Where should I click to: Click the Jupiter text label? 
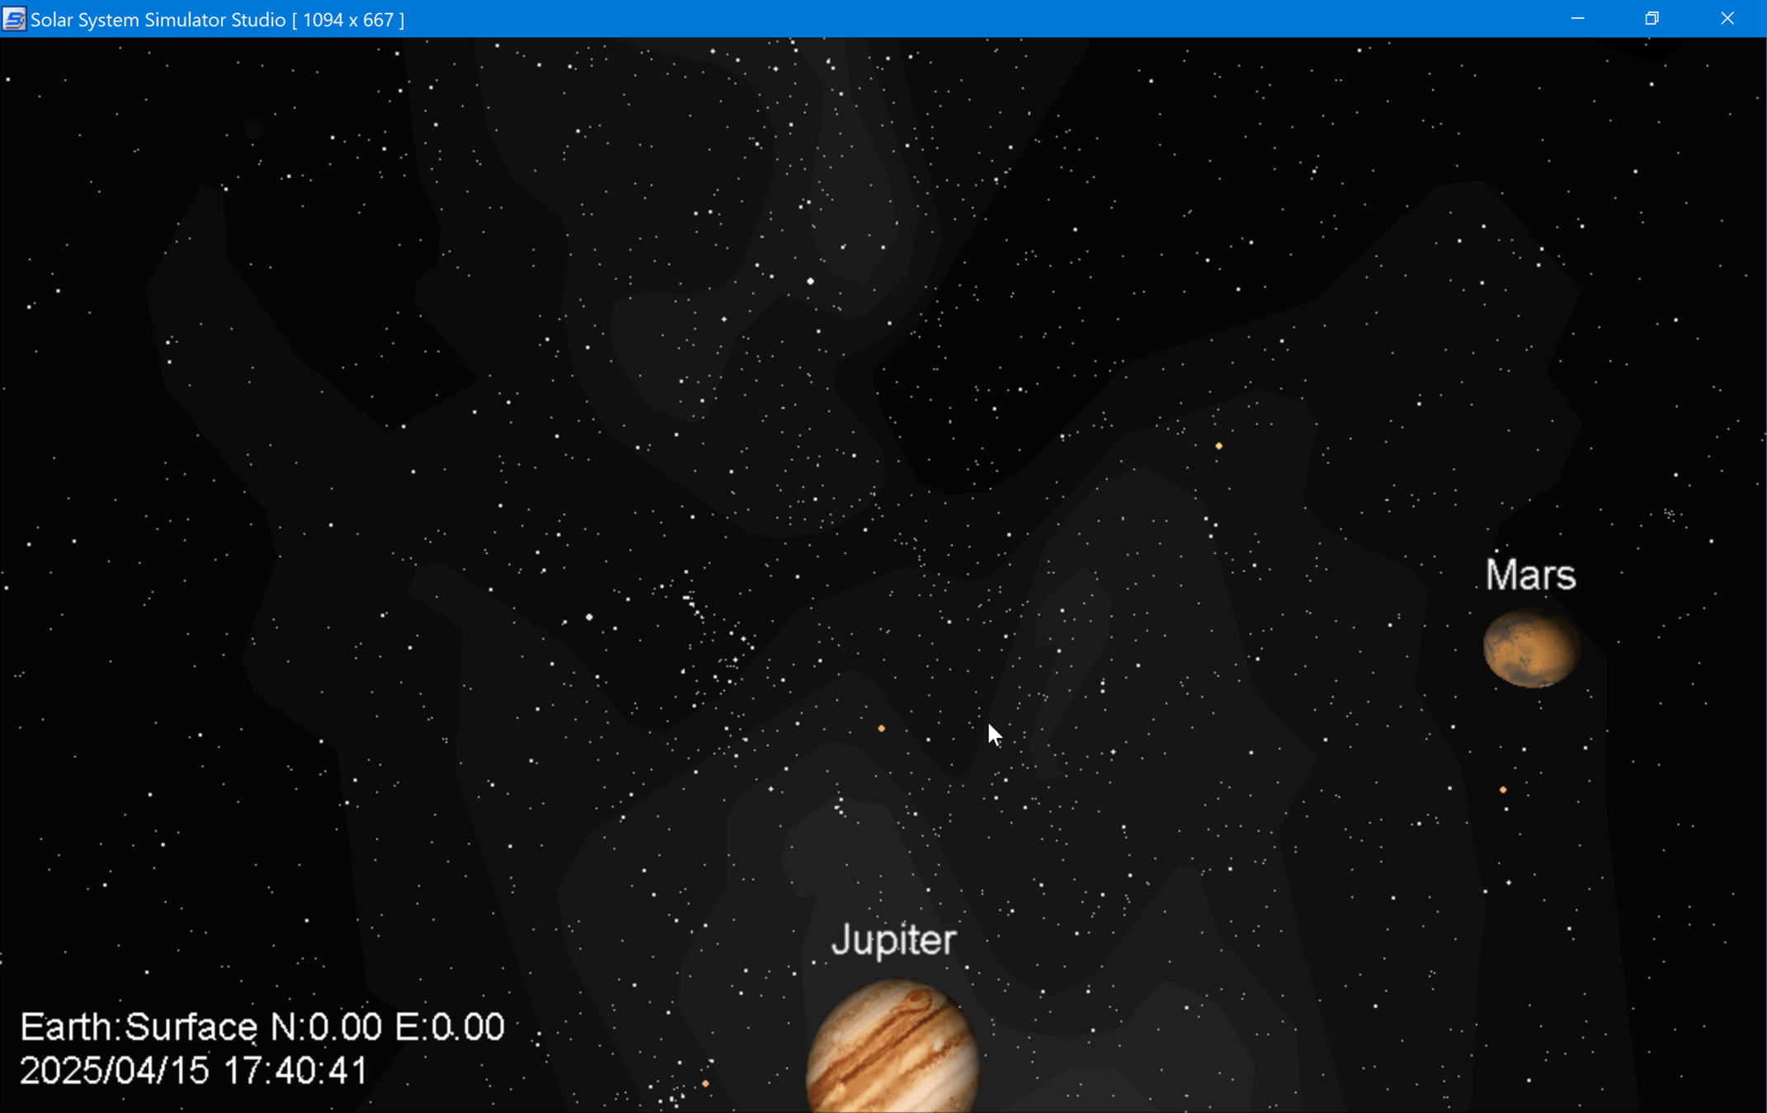(x=893, y=940)
